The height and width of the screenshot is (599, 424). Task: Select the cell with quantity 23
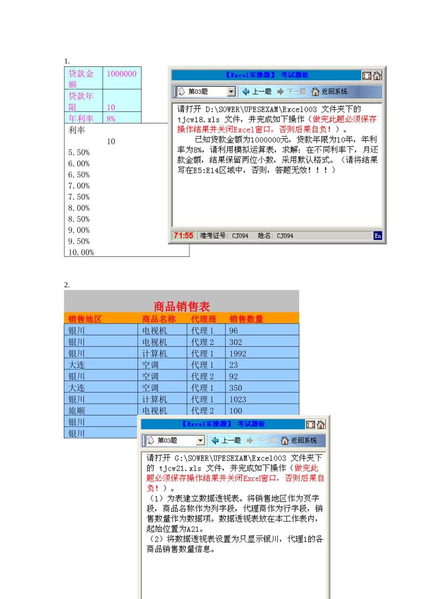coord(262,365)
